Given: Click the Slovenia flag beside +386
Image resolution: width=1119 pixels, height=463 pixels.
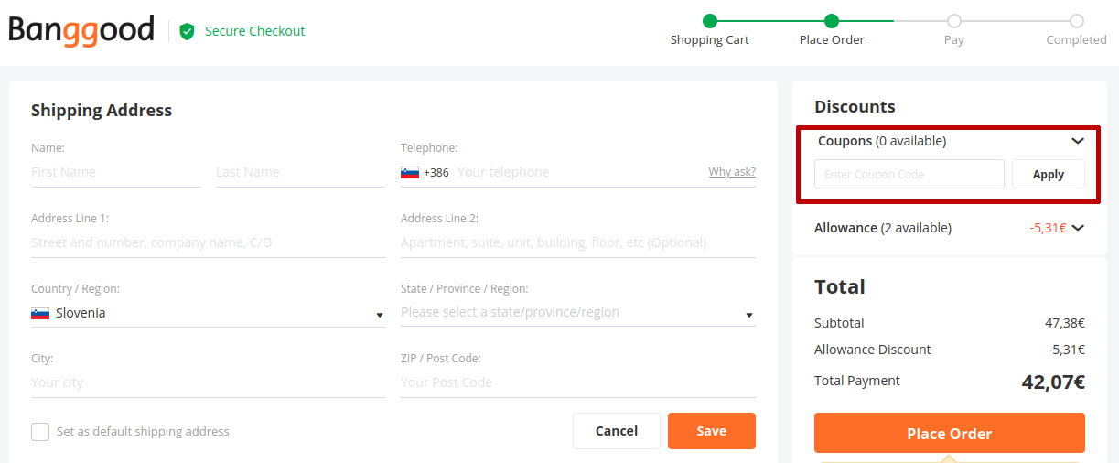Looking at the screenshot, I should [x=410, y=172].
